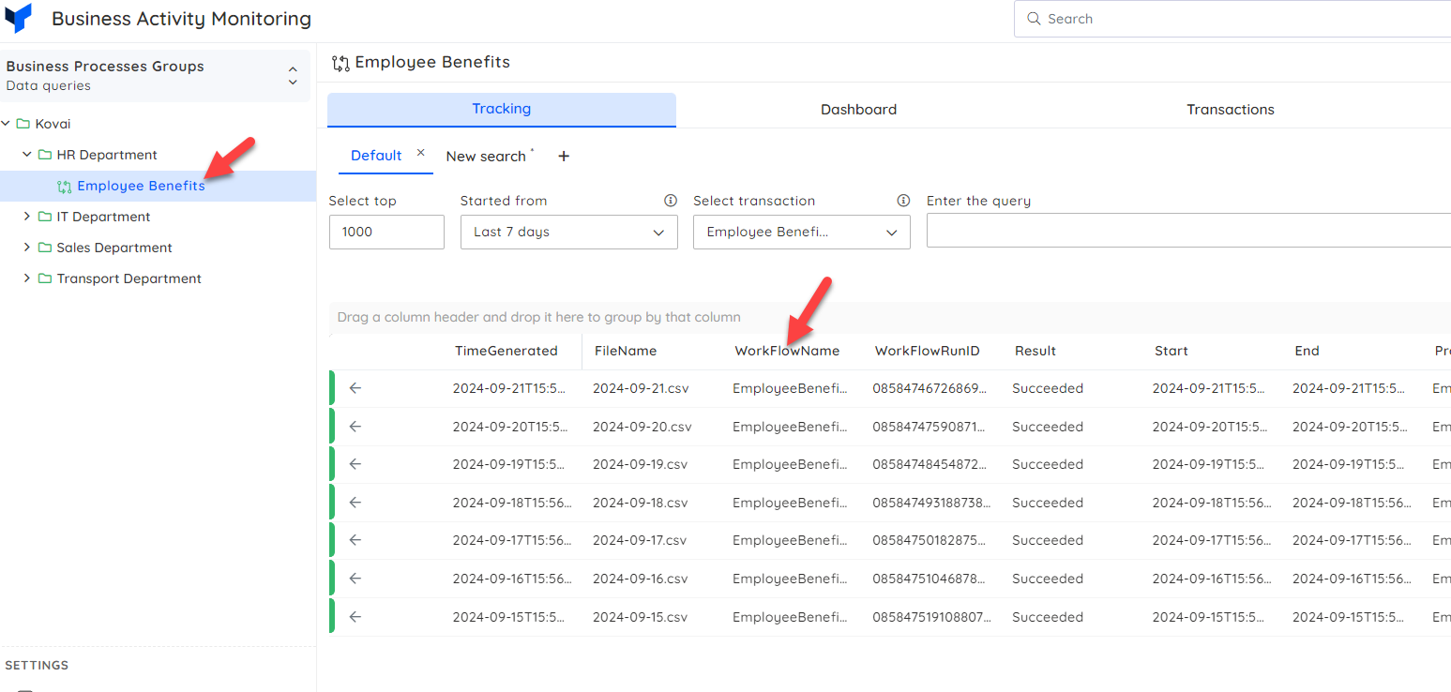Select the New search tab

pos(486,157)
